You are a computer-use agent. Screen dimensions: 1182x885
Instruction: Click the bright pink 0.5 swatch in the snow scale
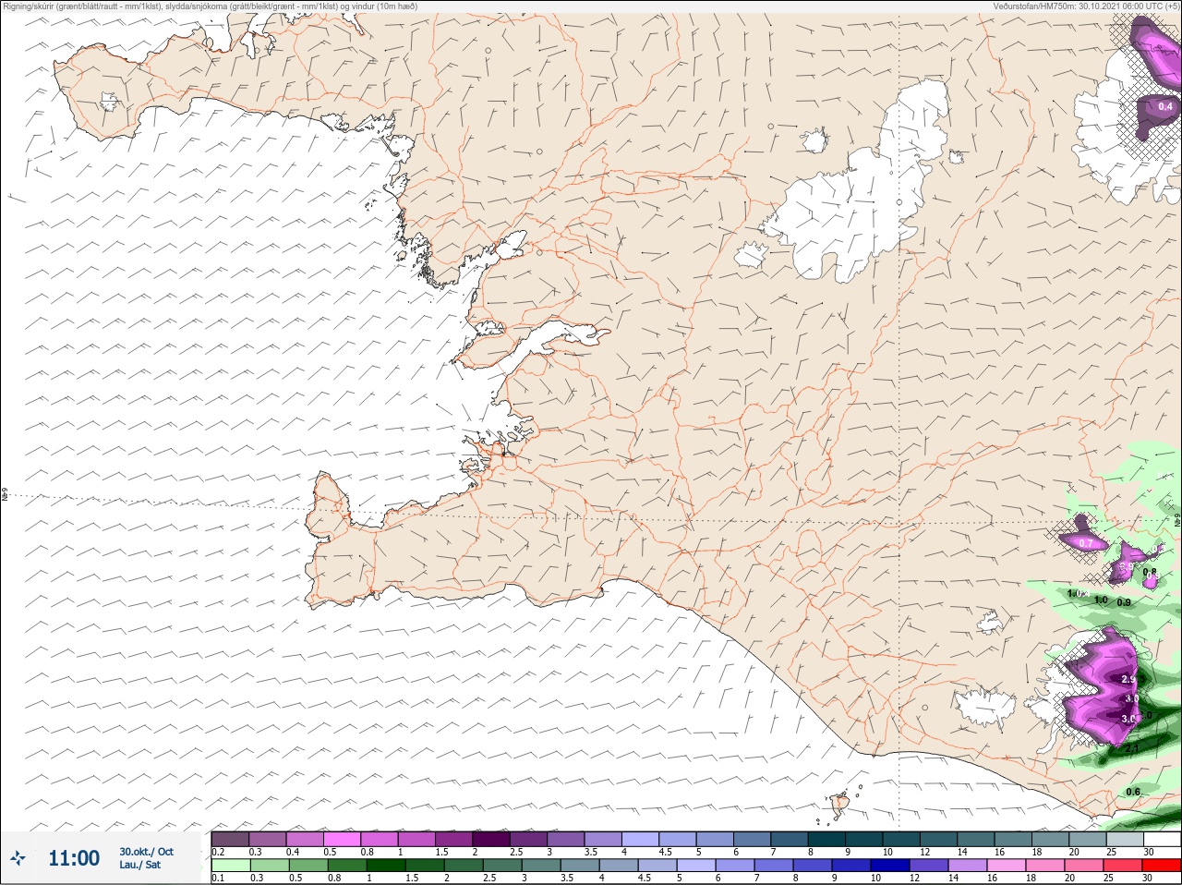coord(343,839)
